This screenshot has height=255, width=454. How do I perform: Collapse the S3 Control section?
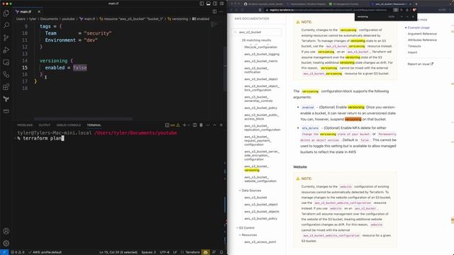point(245,228)
